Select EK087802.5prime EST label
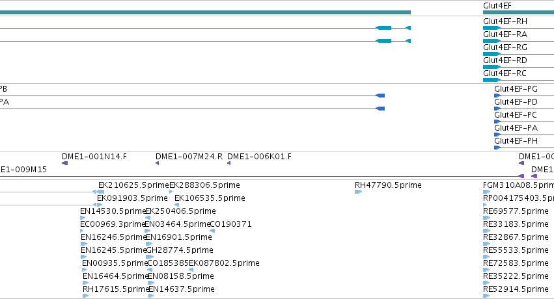Screen dimensions: 554x299 224,263
